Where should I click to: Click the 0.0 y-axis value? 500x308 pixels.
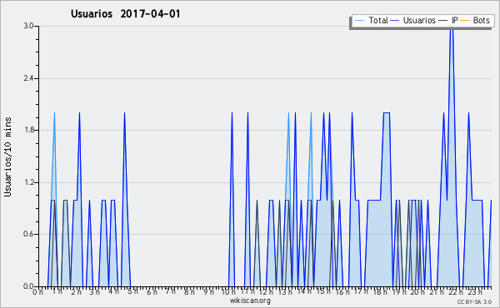pyautogui.click(x=28, y=286)
